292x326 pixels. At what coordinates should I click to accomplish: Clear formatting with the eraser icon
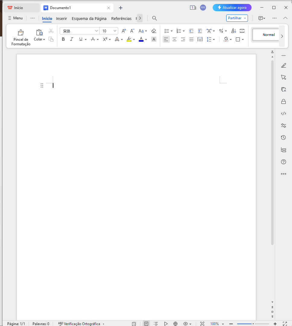click(154, 31)
